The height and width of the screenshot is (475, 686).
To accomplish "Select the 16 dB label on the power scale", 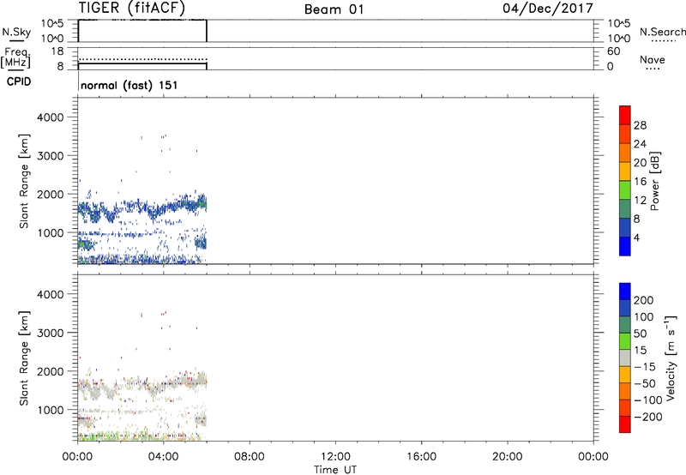I will (640, 182).
